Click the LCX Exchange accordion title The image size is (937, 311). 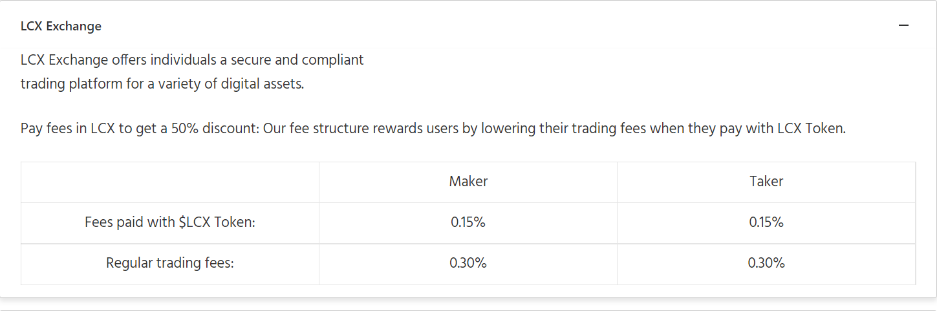pos(61,27)
